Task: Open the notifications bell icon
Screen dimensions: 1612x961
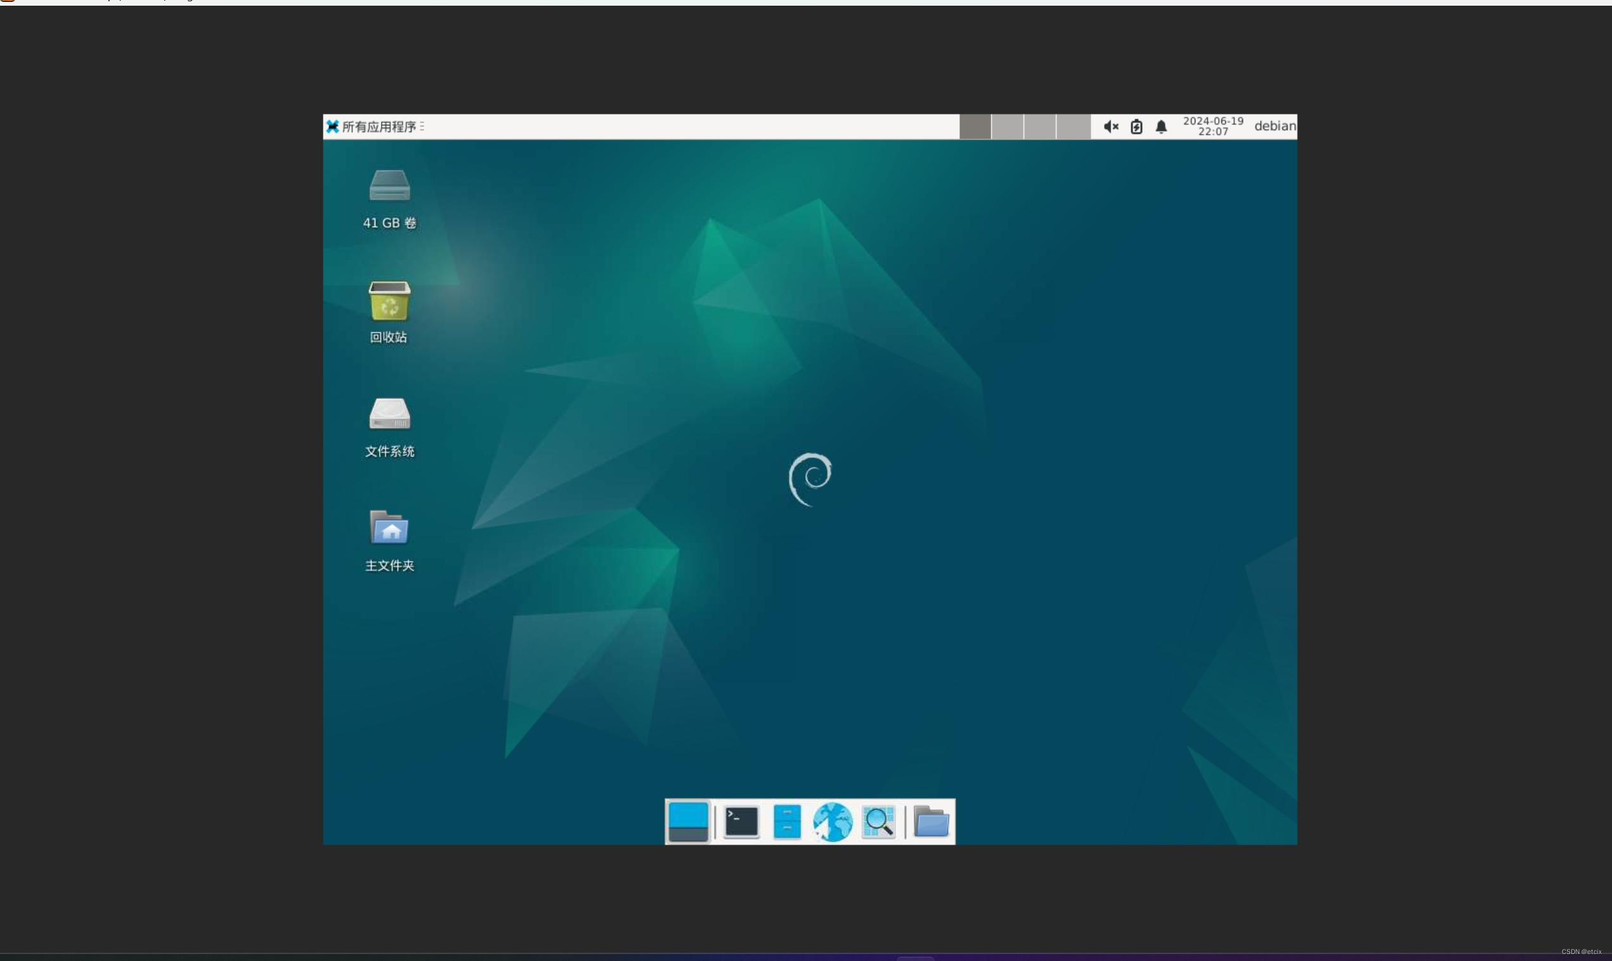Action: (x=1161, y=126)
